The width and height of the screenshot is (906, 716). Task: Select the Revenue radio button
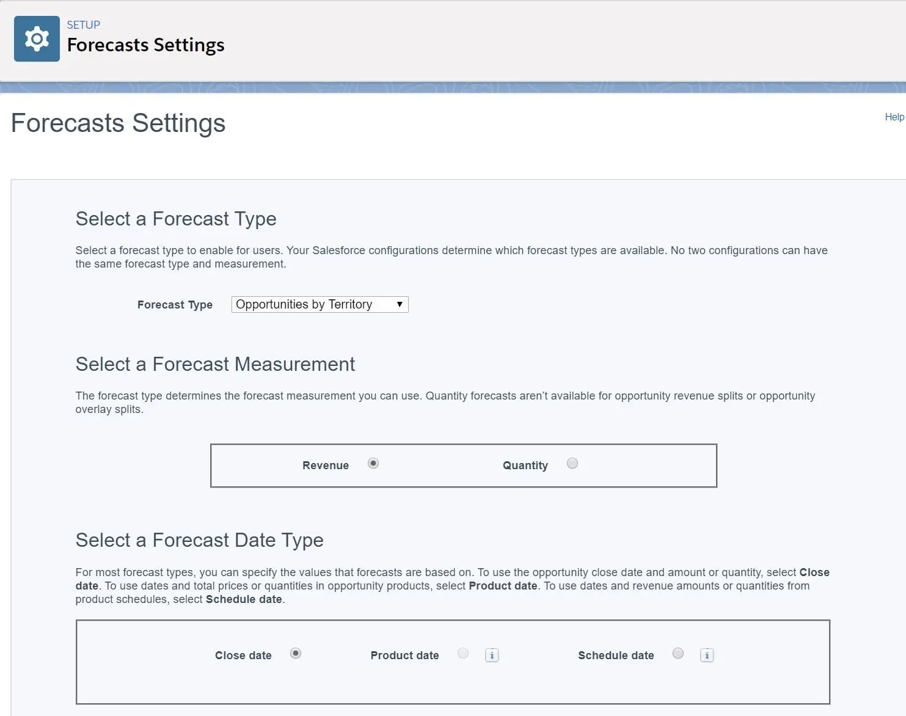click(x=373, y=464)
